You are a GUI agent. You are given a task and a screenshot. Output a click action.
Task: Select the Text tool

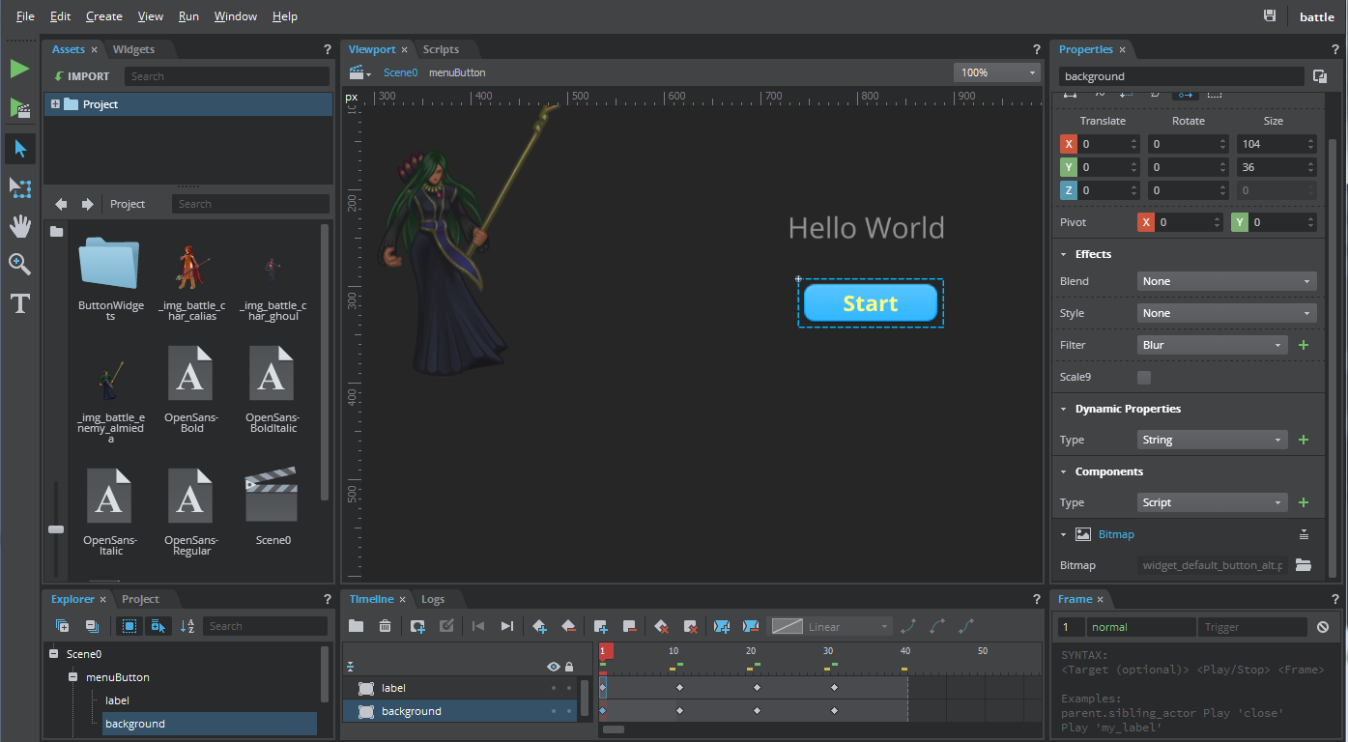(19, 303)
